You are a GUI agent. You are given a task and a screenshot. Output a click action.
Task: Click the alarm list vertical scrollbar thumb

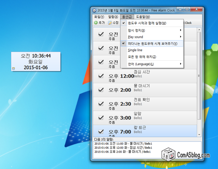coord(199,76)
